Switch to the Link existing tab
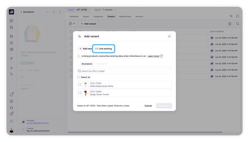This screenshot has width=249, height=142. coord(104,49)
